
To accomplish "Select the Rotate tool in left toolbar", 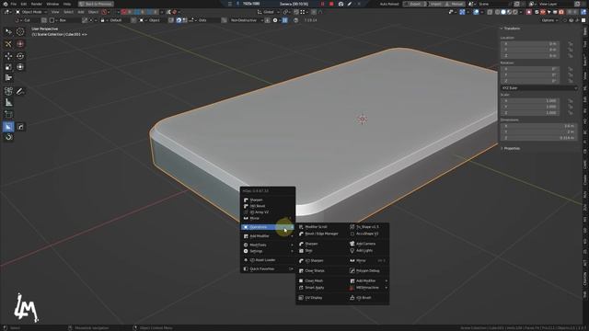I will [20, 56].
